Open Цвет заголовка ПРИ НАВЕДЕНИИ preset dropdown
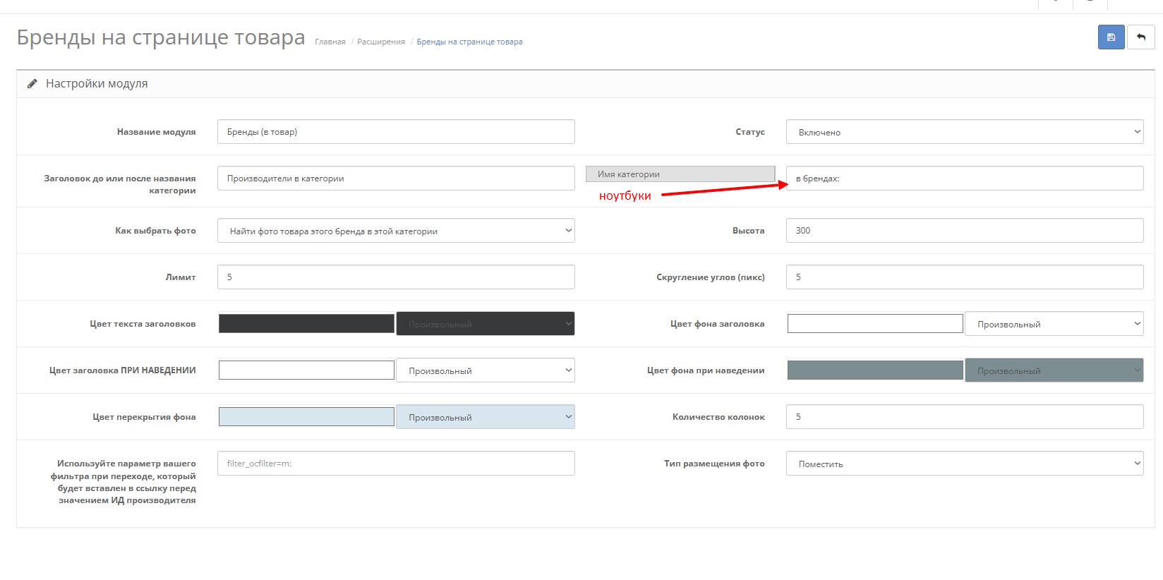Image resolution: width=1163 pixels, height=580 pixels. (485, 370)
